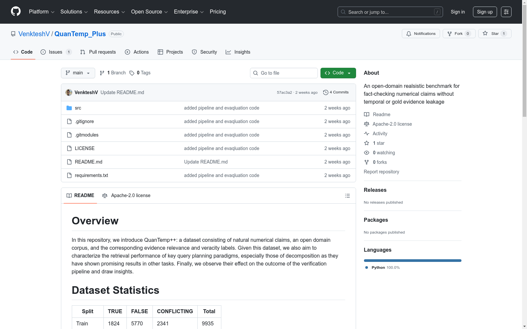Click the Activity pulse icon
This screenshot has width=527, height=329.
pos(367,134)
